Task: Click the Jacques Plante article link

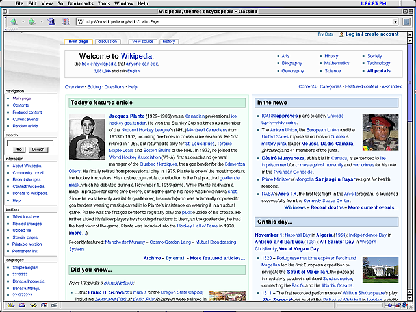Action: pyautogui.click(x=127, y=116)
